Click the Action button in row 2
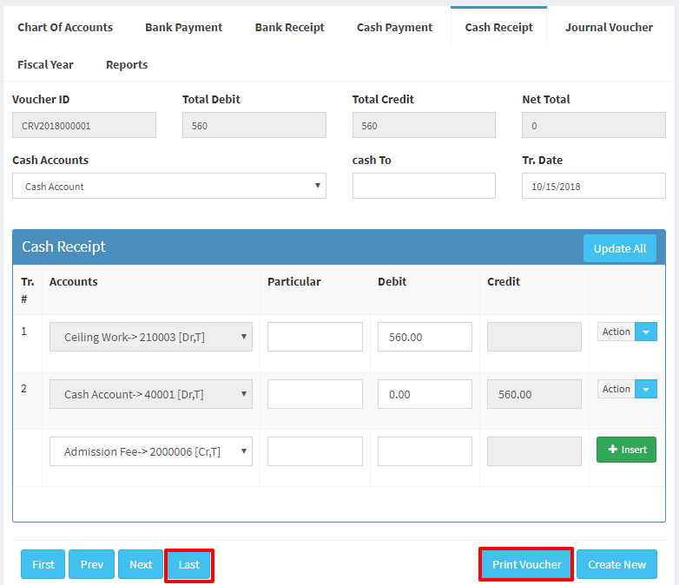Screen dimensions: 679x585 coord(616,390)
